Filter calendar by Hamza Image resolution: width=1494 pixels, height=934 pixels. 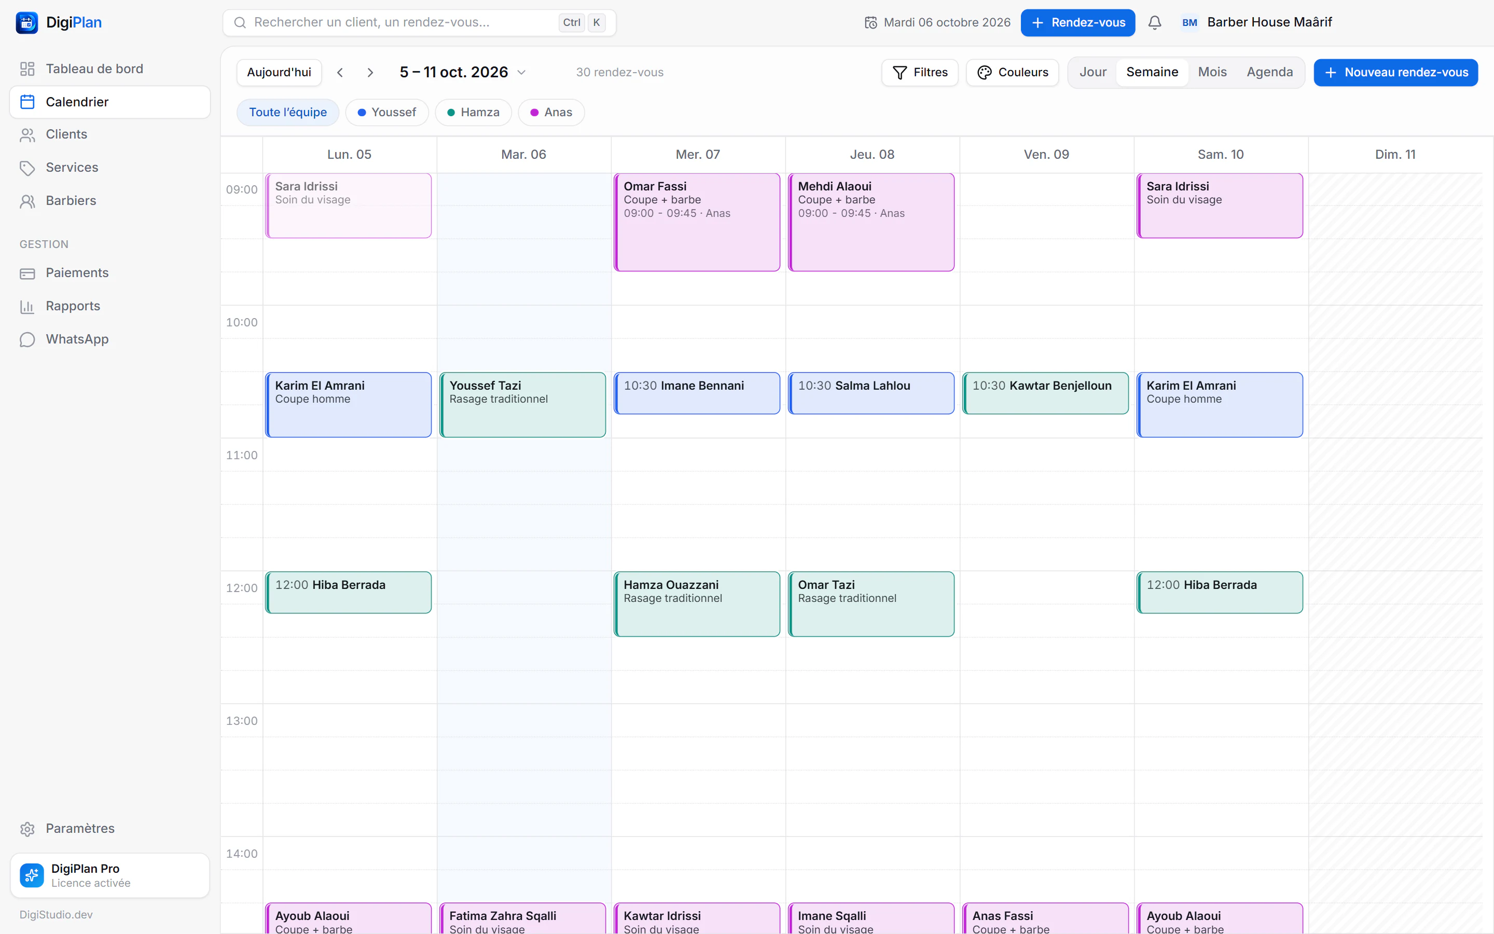click(x=473, y=113)
